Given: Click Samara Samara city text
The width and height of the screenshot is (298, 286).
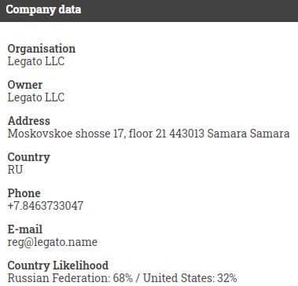Looking at the screenshot, I should [248, 134].
